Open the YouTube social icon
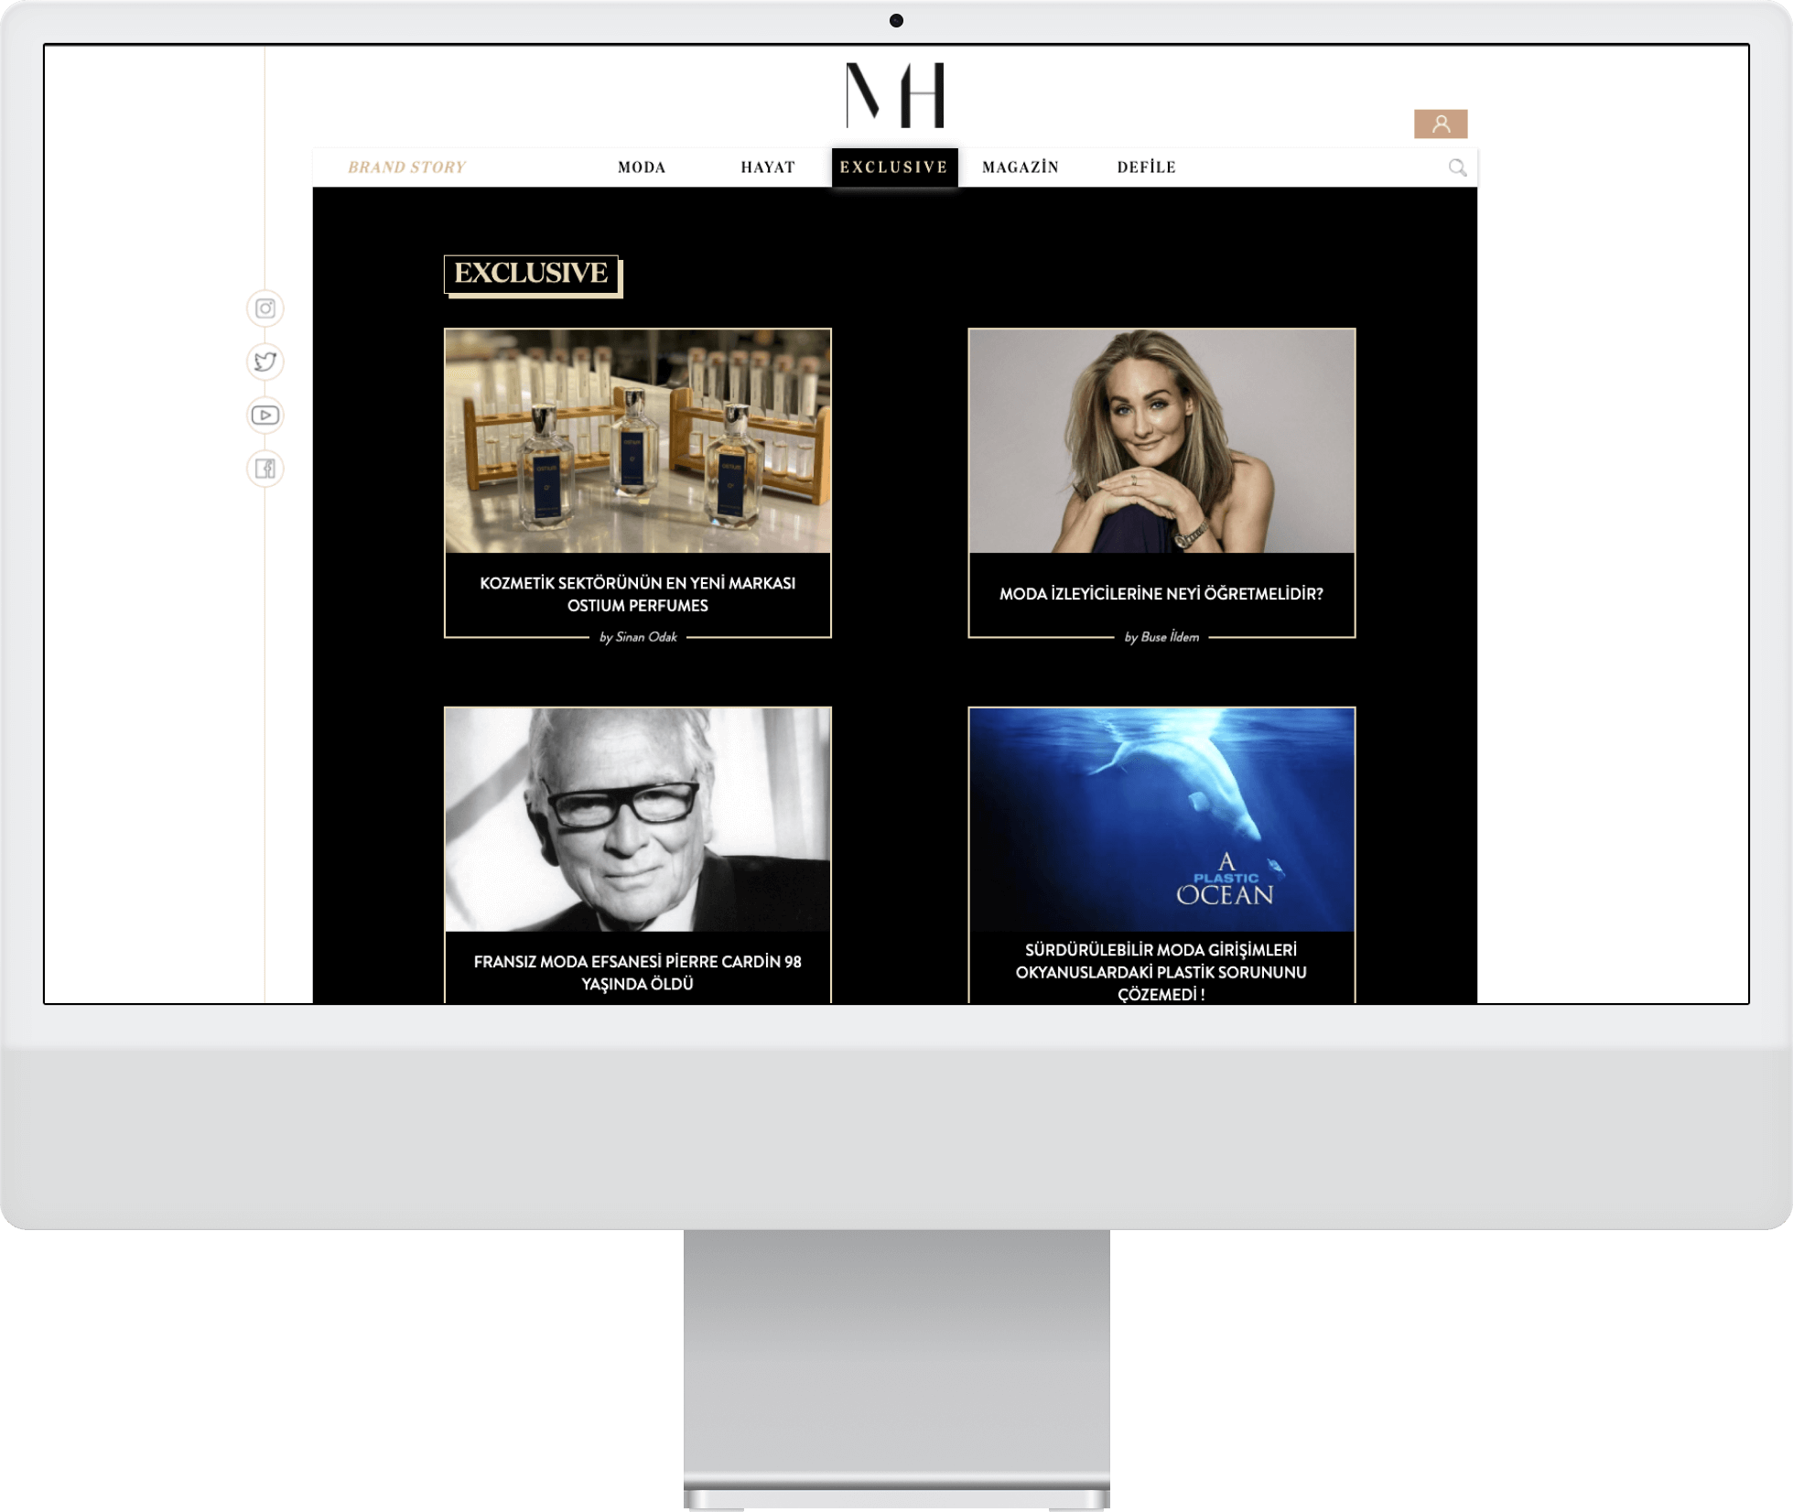Image resolution: width=1793 pixels, height=1512 pixels. click(265, 416)
